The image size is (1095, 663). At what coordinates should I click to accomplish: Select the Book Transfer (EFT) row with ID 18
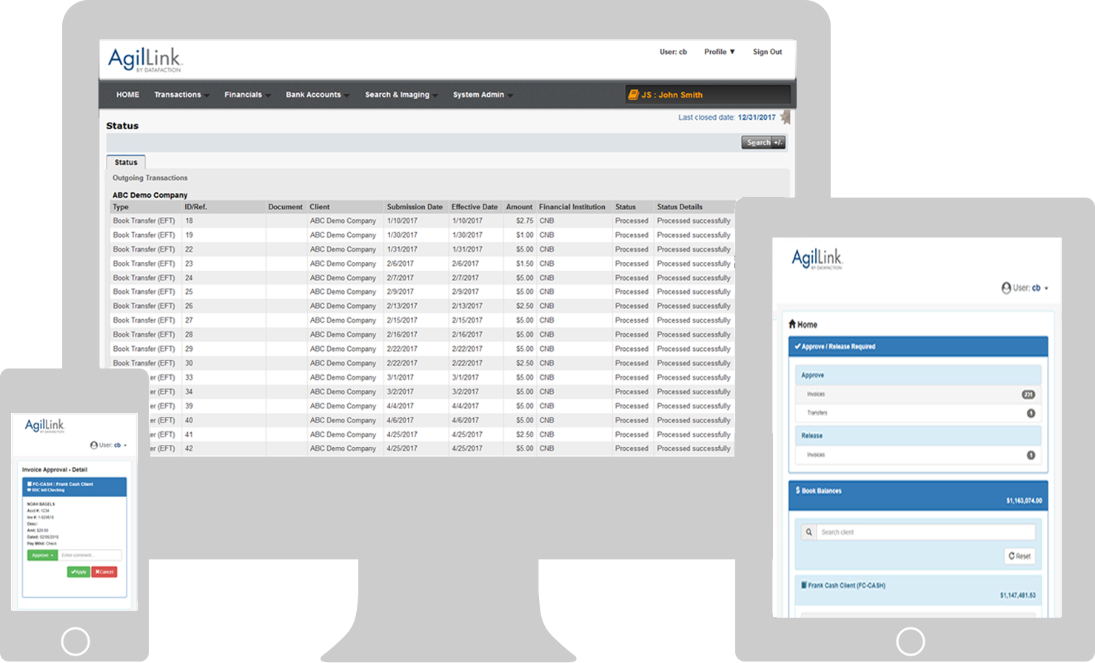point(422,221)
